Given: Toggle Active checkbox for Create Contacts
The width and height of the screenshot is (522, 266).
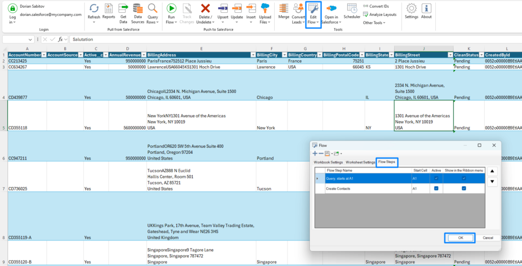Looking at the screenshot, I should [436, 189].
